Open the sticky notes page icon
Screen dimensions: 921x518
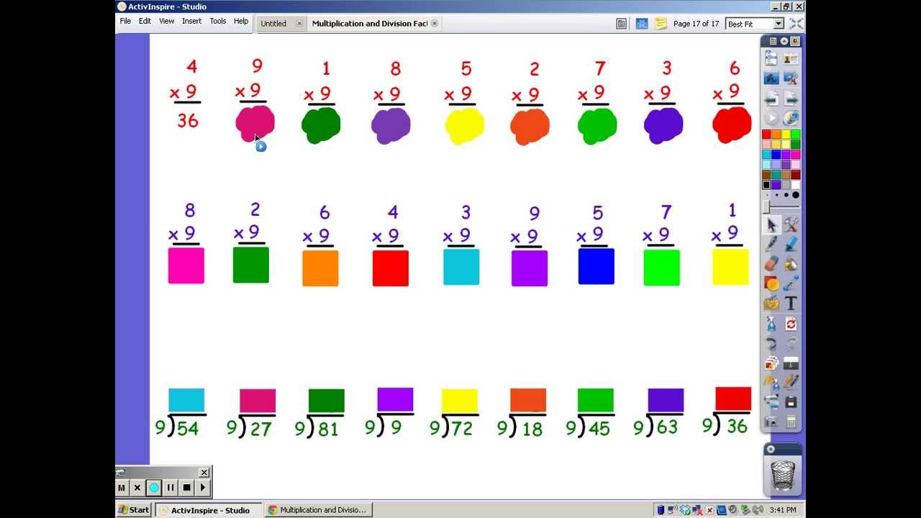(661, 24)
